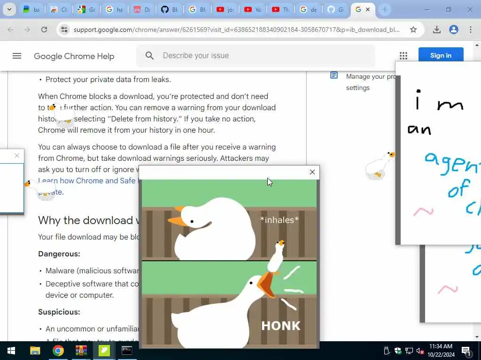The height and width of the screenshot is (360, 481).
Task: Open File Explorer from the taskbar
Action: (35, 351)
